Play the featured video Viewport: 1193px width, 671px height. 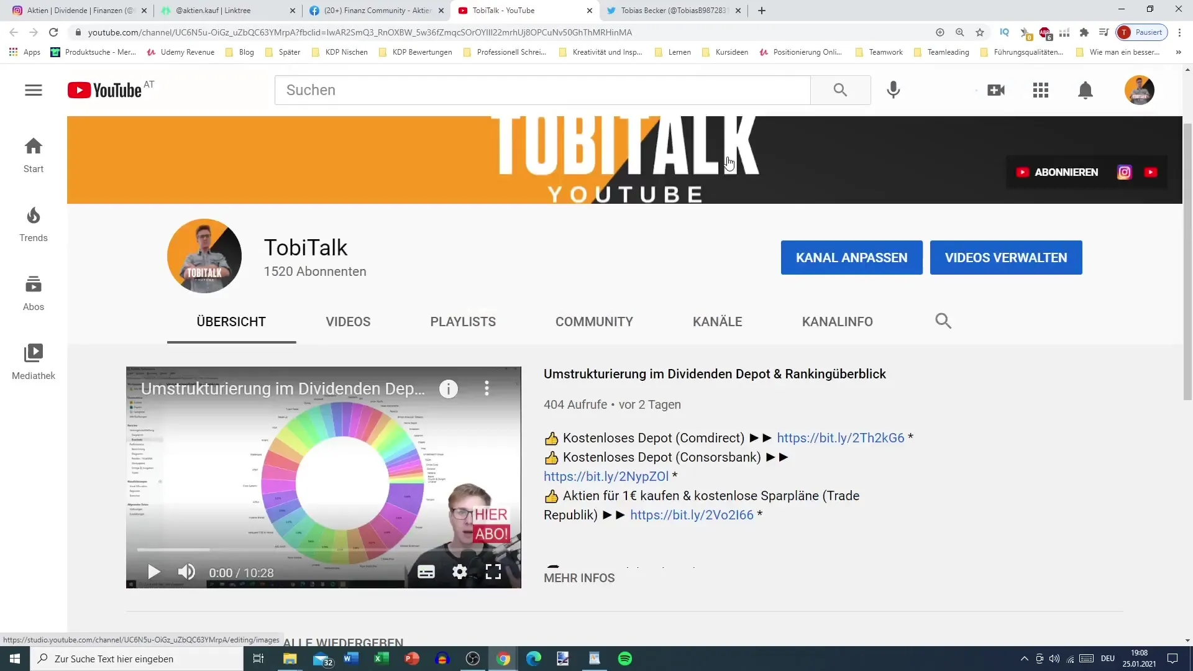(154, 572)
